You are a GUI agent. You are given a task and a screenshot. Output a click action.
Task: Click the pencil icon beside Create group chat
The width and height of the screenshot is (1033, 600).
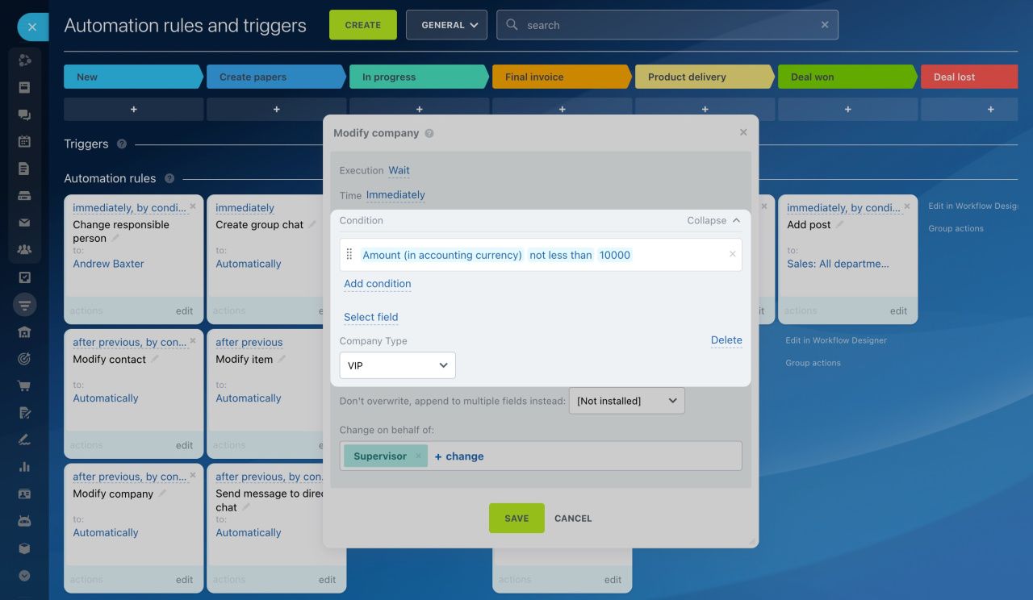point(312,225)
